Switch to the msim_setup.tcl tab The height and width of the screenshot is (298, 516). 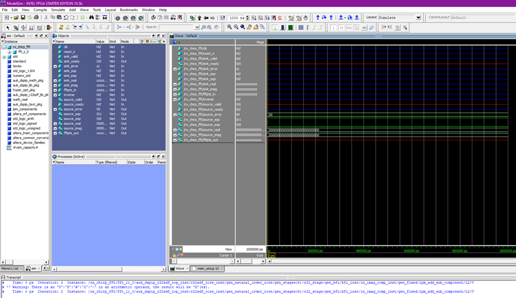pos(208,269)
